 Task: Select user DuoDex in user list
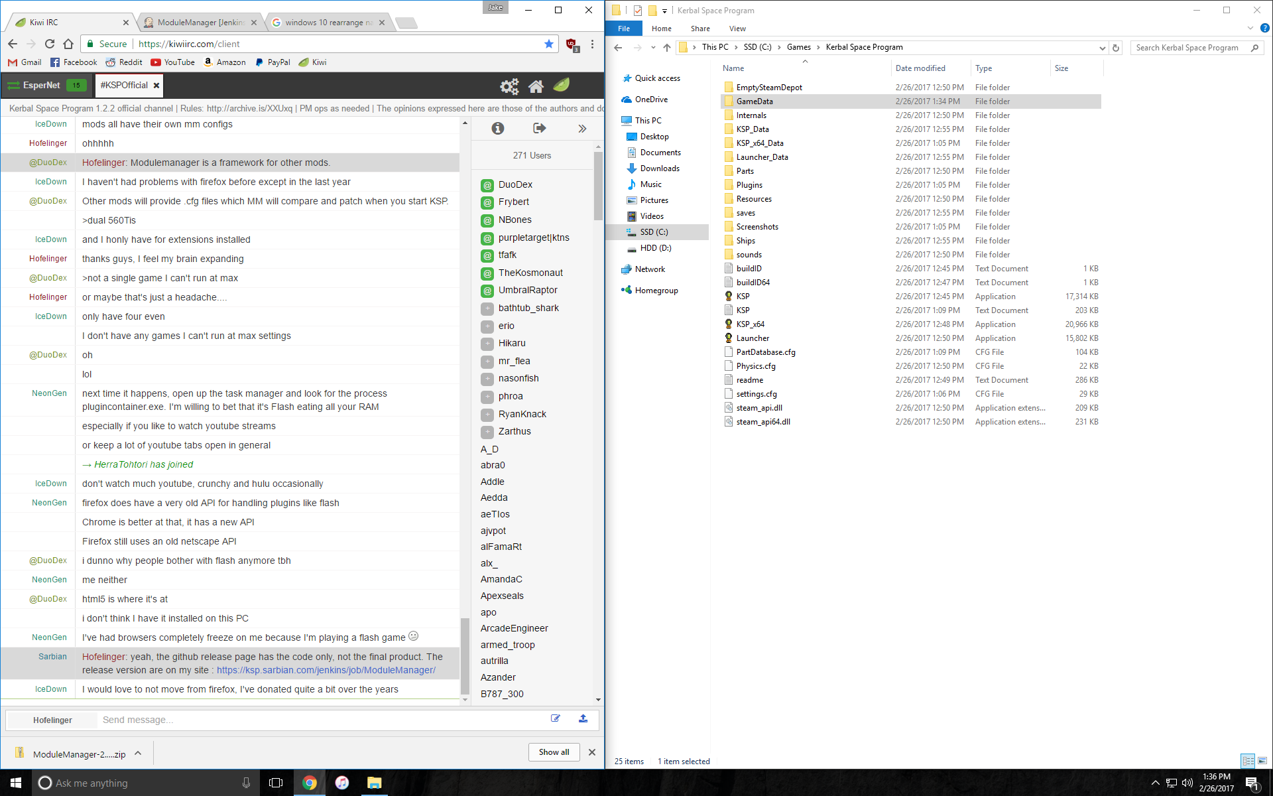pos(515,185)
